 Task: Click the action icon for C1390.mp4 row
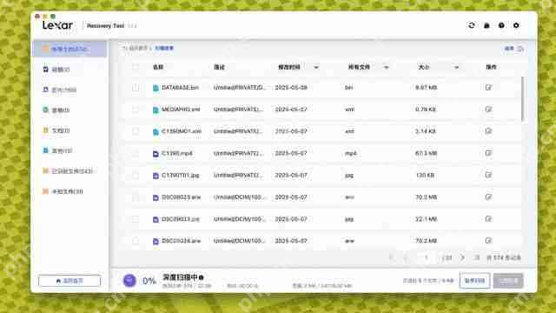coord(488,153)
